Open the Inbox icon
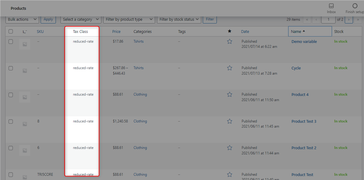 click(x=331, y=6)
